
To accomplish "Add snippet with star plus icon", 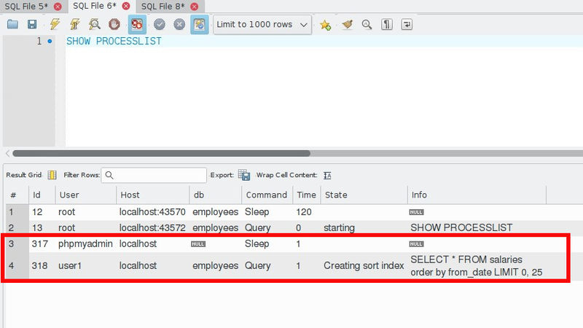I will pyautogui.click(x=325, y=25).
